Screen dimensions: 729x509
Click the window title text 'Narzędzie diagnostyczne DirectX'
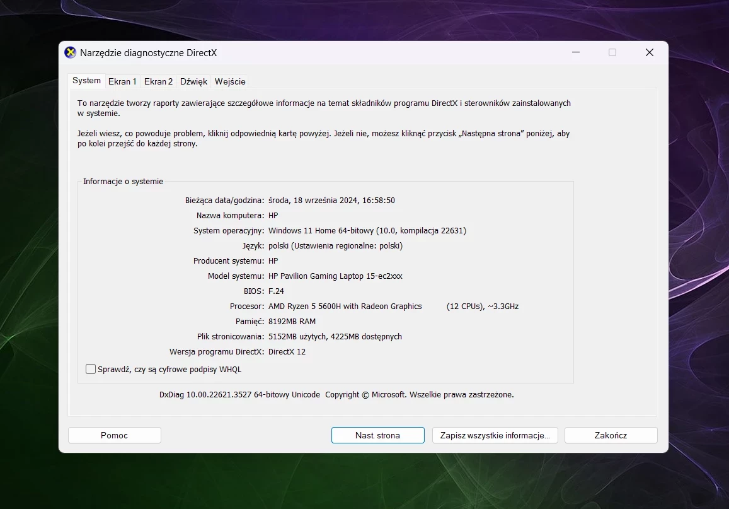(148, 53)
